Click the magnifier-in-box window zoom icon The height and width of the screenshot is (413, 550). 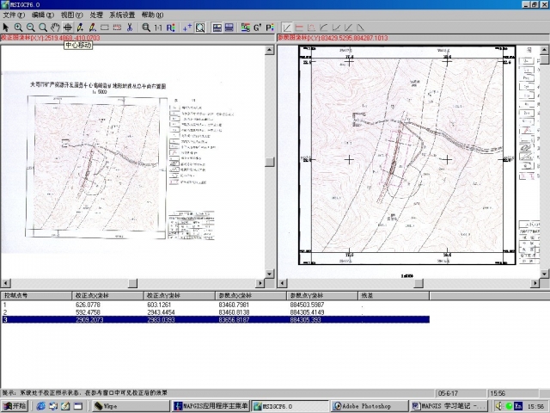200,28
